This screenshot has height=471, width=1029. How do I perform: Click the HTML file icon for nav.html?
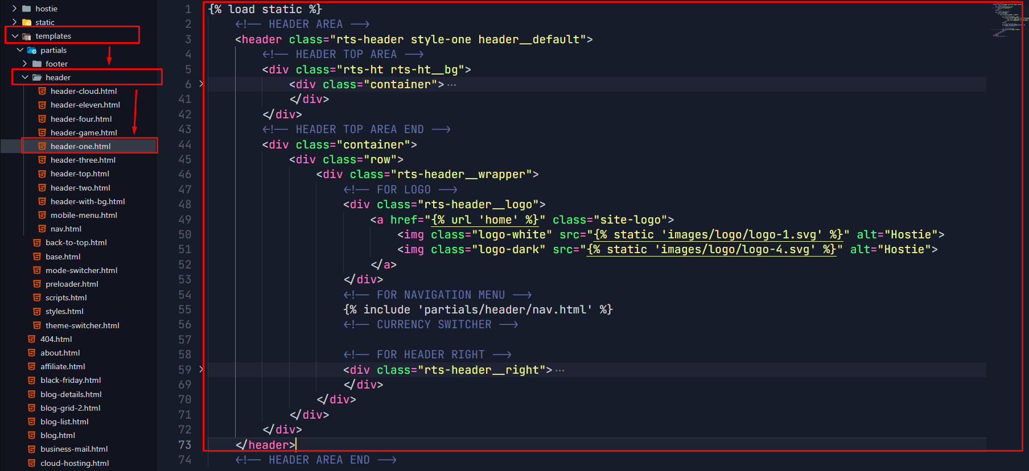(x=42, y=229)
